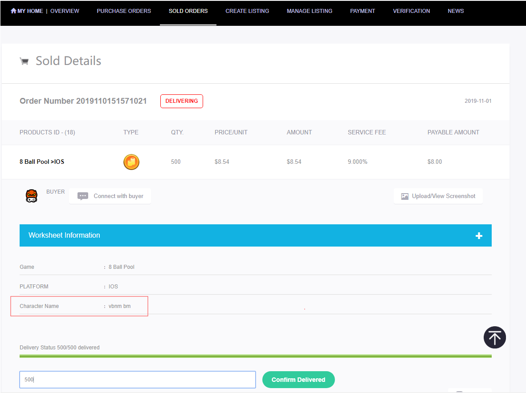Click Upload/View Screenshot button
The image size is (526, 393).
[x=438, y=196]
